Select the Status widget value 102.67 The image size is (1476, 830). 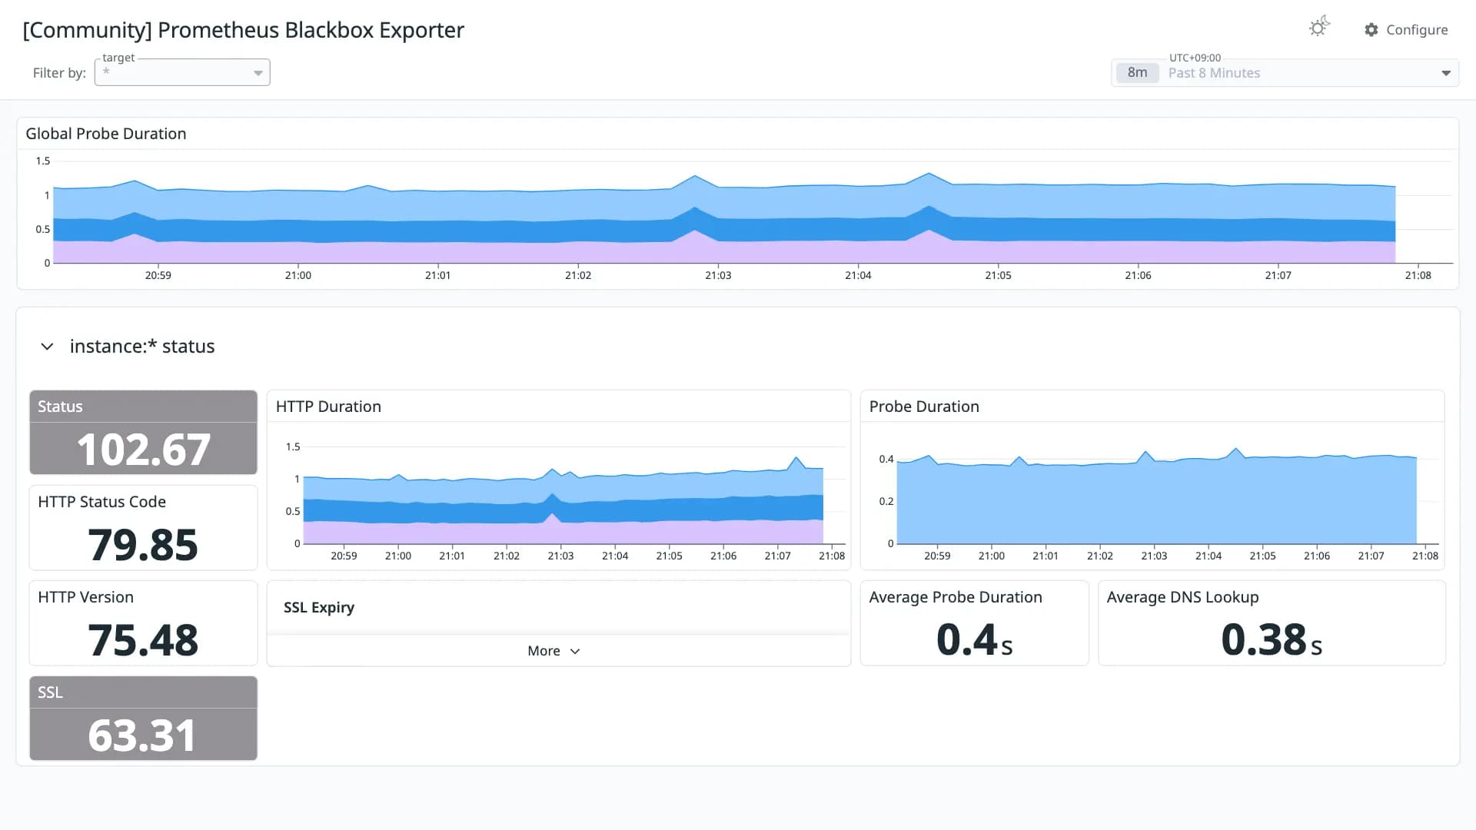click(143, 450)
